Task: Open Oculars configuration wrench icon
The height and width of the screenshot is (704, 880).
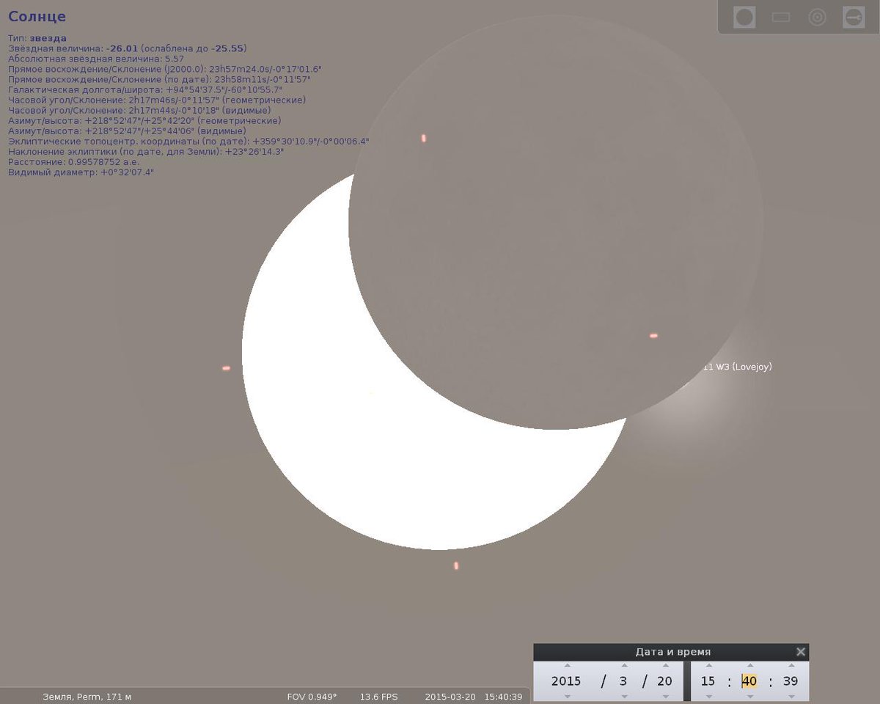Action: pyautogui.click(x=854, y=17)
